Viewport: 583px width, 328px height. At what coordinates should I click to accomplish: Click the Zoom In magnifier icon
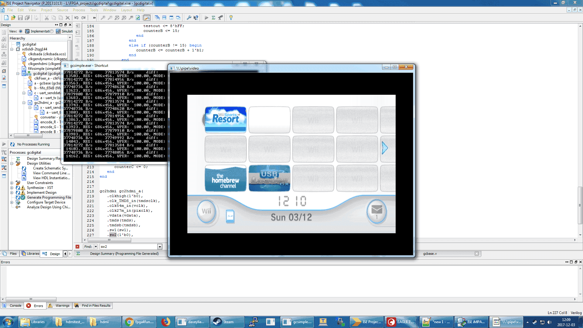[103, 18]
